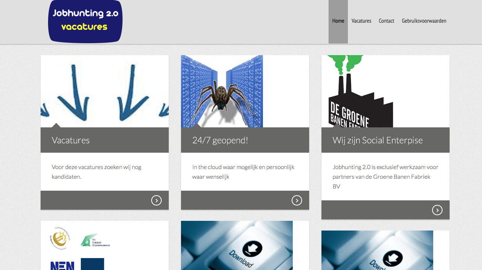The height and width of the screenshot is (270, 482).
Task: Click text 'Jobhunting 2.0 is exclusief werkzaam voor'
Action: coord(386,167)
